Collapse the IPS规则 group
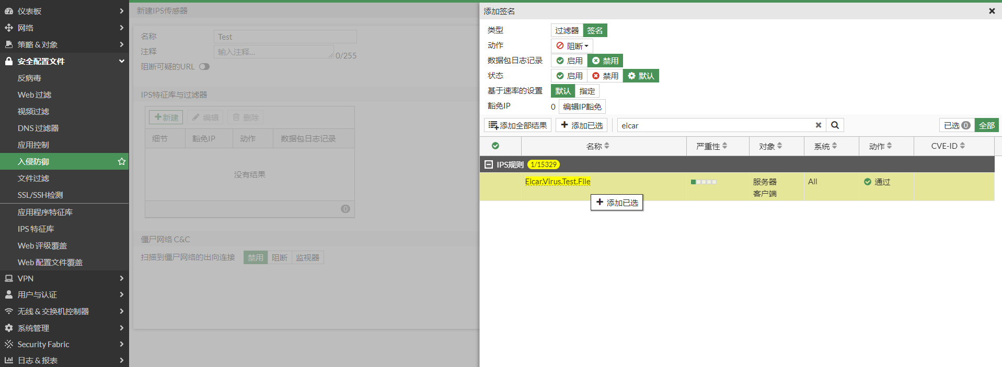This screenshot has height=367, width=1002. [x=489, y=164]
